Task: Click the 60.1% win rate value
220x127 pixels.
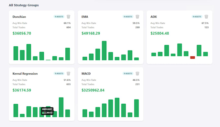Action: 67,23
